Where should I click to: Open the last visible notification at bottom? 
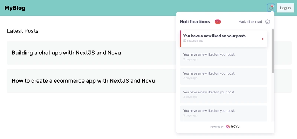pos(223,113)
